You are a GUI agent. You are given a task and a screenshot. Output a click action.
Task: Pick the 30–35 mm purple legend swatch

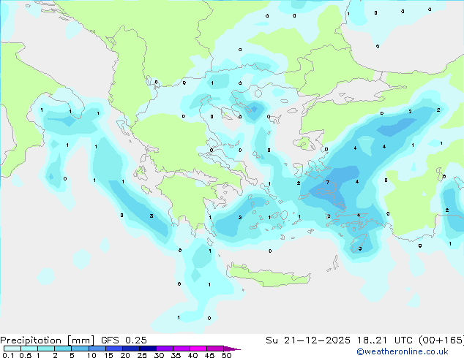[x=165, y=349]
